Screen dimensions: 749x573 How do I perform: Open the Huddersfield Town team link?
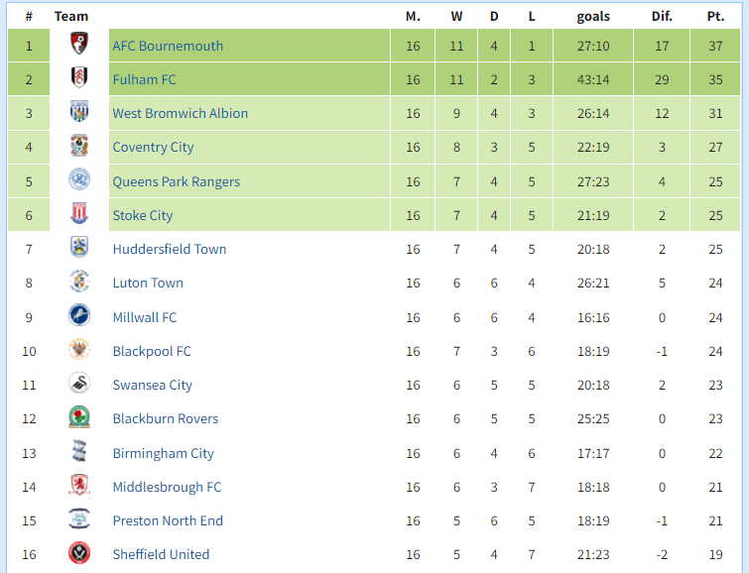tap(169, 249)
